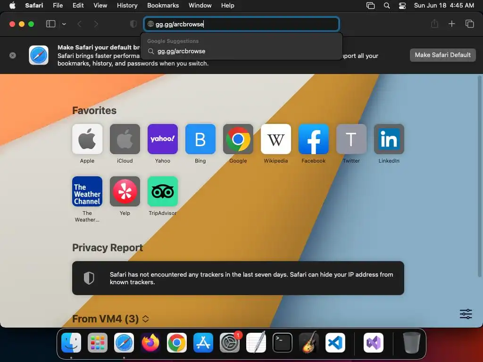Open the Edit menu
This screenshot has height=362, width=483.
pyautogui.click(x=78, y=5)
